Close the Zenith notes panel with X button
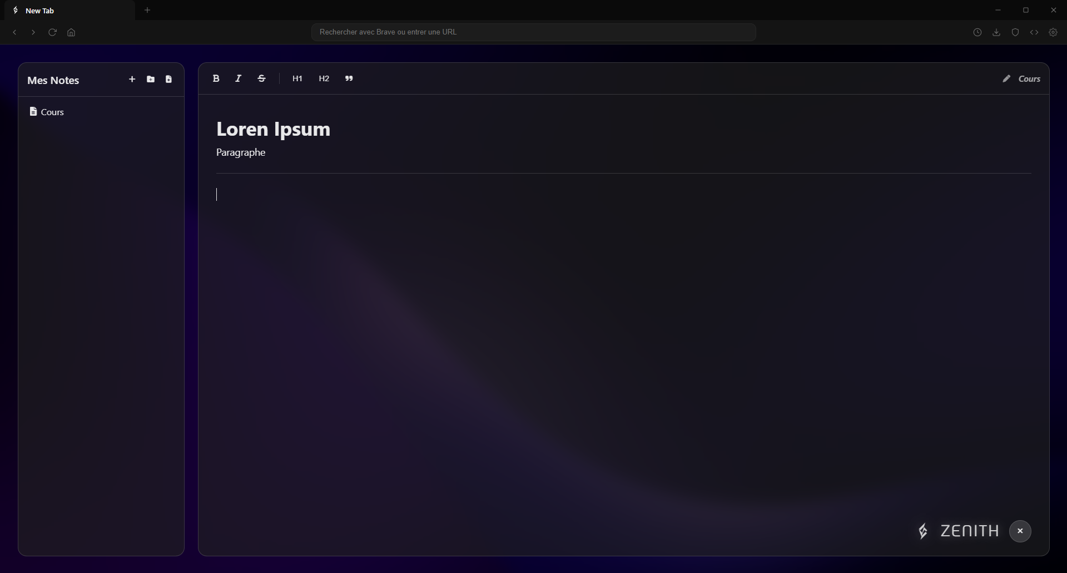 click(1020, 531)
